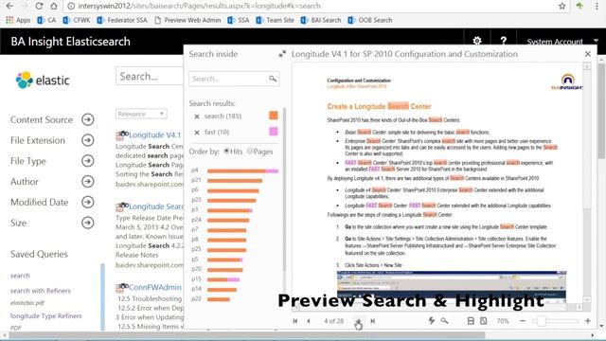Jump to page p23 hit bar
Viewport: 606px width, 341px height.
click(x=231, y=200)
